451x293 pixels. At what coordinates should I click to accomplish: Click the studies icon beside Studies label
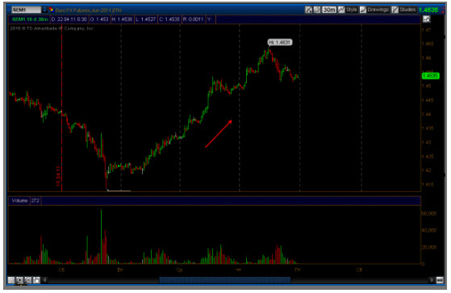(x=395, y=10)
